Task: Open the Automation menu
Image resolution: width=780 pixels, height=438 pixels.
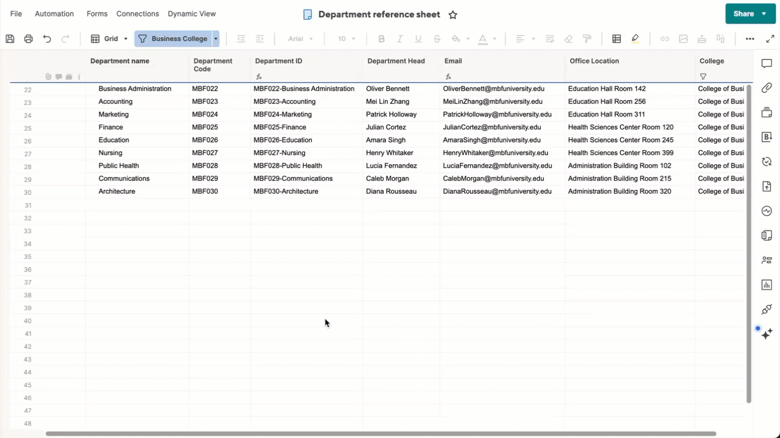Action: 54,13
